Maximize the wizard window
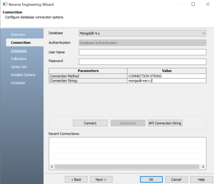214x184 pixels. [x=193, y=4]
